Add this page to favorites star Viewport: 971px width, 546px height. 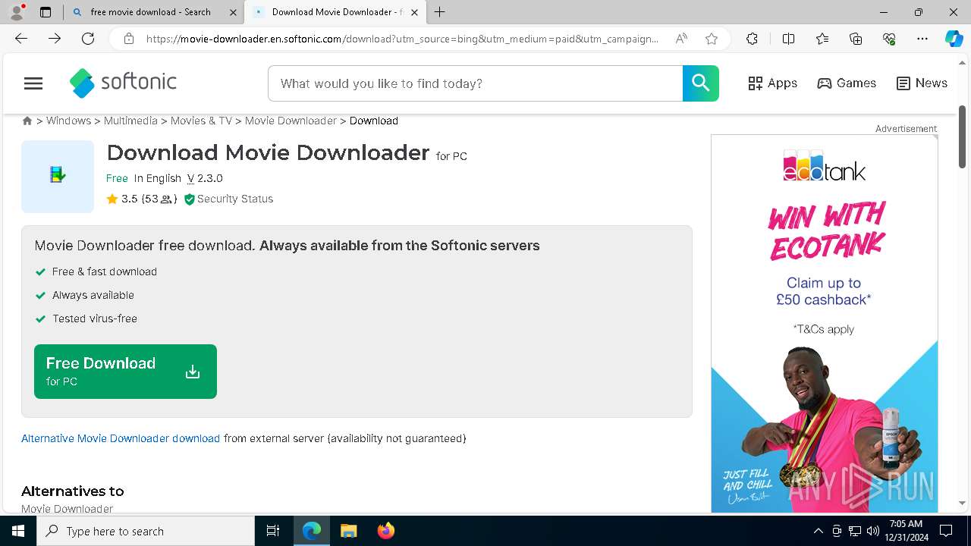(x=712, y=39)
